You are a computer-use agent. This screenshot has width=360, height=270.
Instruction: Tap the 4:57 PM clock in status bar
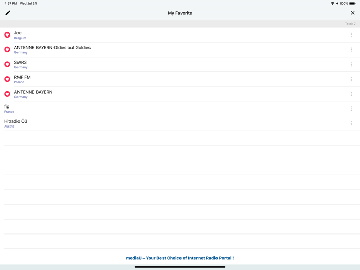pyautogui.click(x=11, y=4)
